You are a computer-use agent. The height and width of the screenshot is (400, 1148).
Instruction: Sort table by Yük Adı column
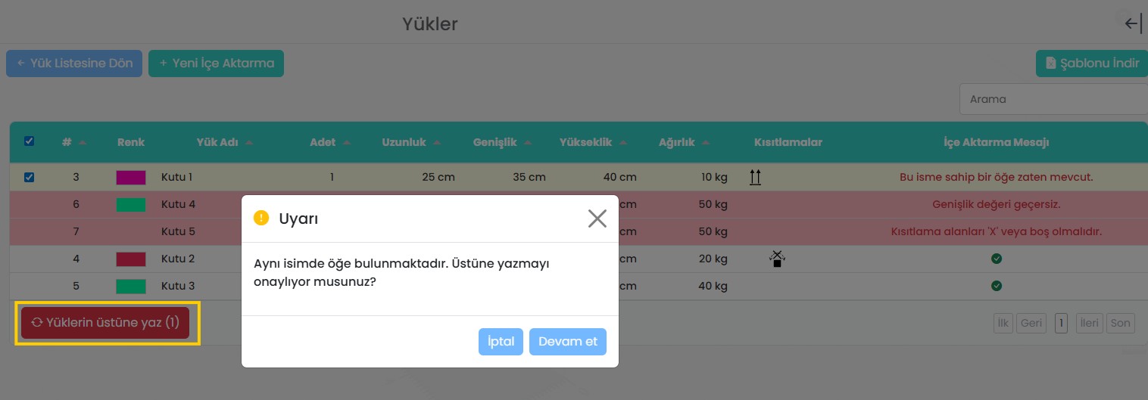click(224, 142)
